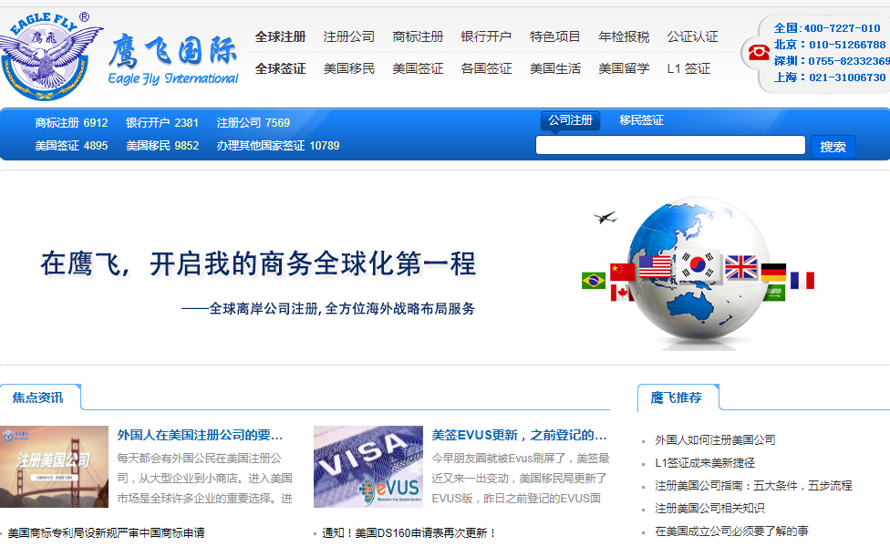890x547 pixels.
Task: Open the 鹰飞推荐 tab header
Action: (x=676, y=397)
